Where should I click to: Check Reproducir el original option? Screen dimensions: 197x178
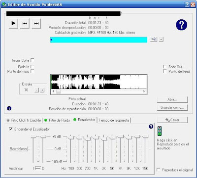tap(159, 170)
